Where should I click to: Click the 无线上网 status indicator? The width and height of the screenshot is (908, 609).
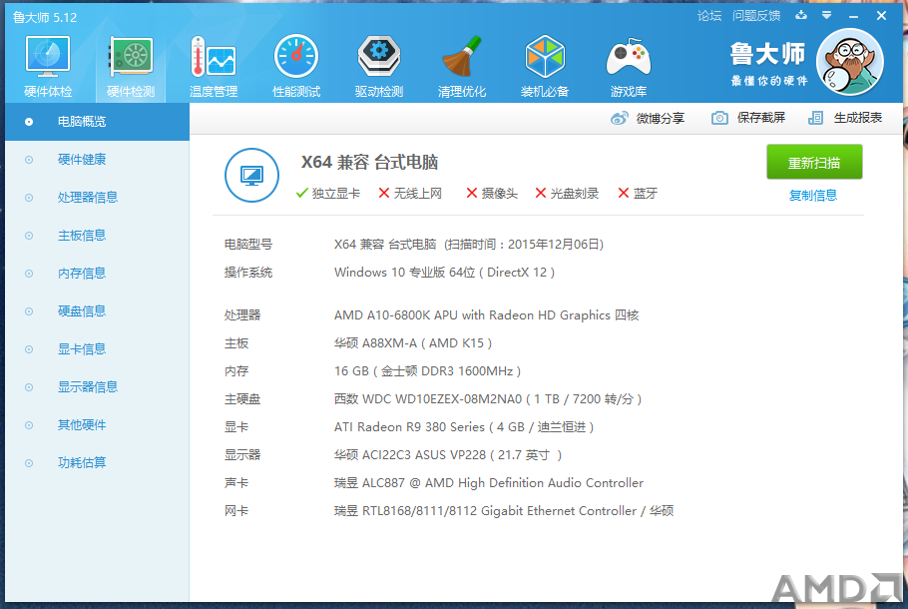tap(410, 193)
